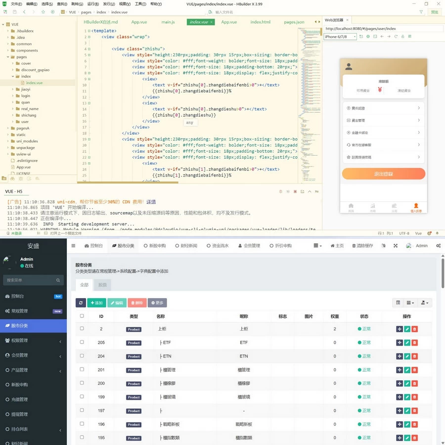Expand the uview-ui folder in the project tree
Viewport: 445px width, 445px height.
coord(8,154)
